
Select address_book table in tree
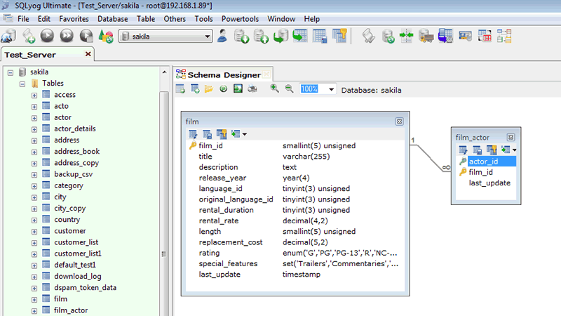pos(76,152)
